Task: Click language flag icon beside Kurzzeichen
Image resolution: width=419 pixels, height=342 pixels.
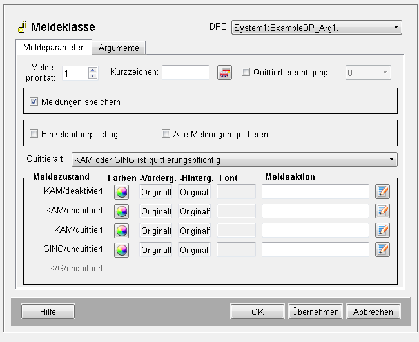Action: 224,73
